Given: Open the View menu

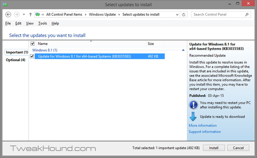Looking at the screenshot, I should tap(30, 23).
